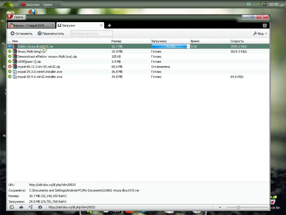Select the mypal-68.12.3.en-US.win32.zip download
The height and width of the screenshot is (215, 286).
coord(138,67)
